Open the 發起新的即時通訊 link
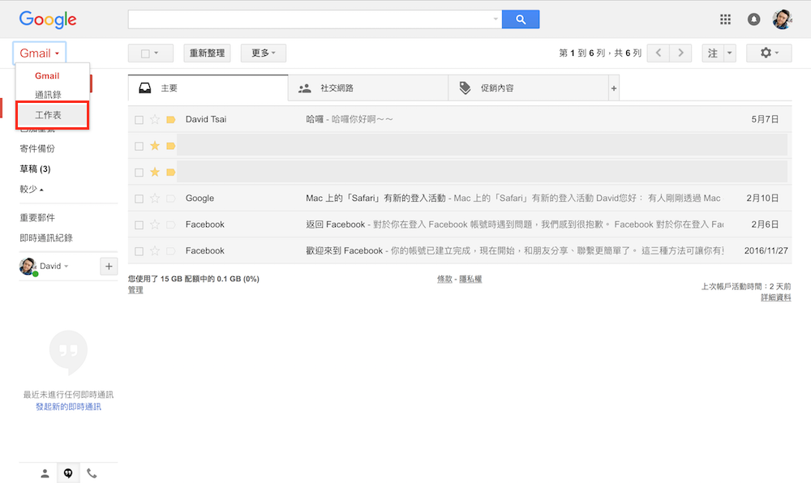 point(68,407)
